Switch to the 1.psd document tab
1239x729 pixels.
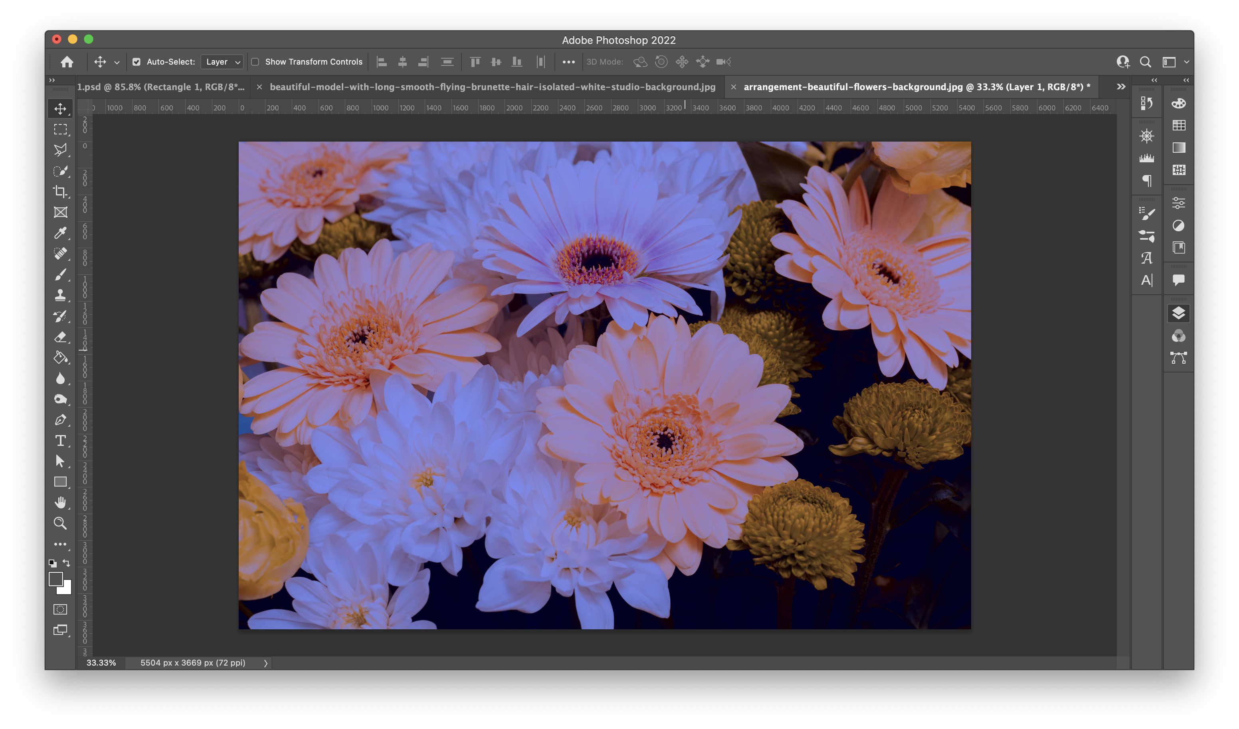click(x=160, y=87)
